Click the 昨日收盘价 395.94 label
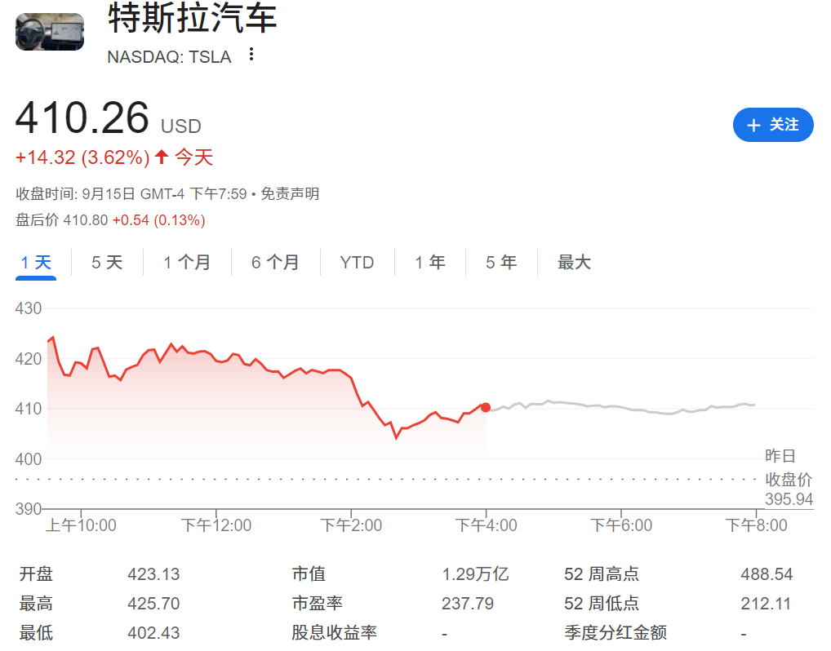The image size is (831, 651). 788,478
